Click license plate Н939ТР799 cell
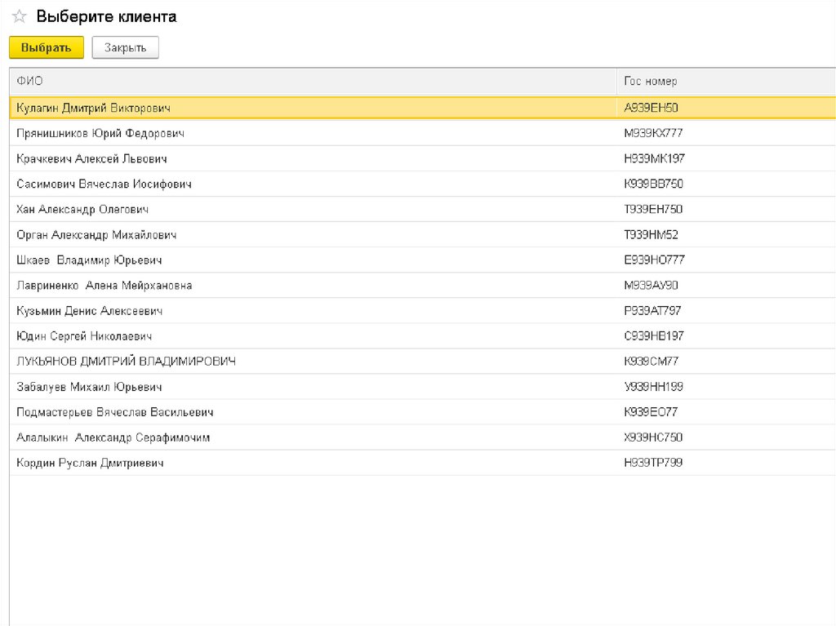Image resolution: width=836 pixels, height=626 pixels. [653, 463]
